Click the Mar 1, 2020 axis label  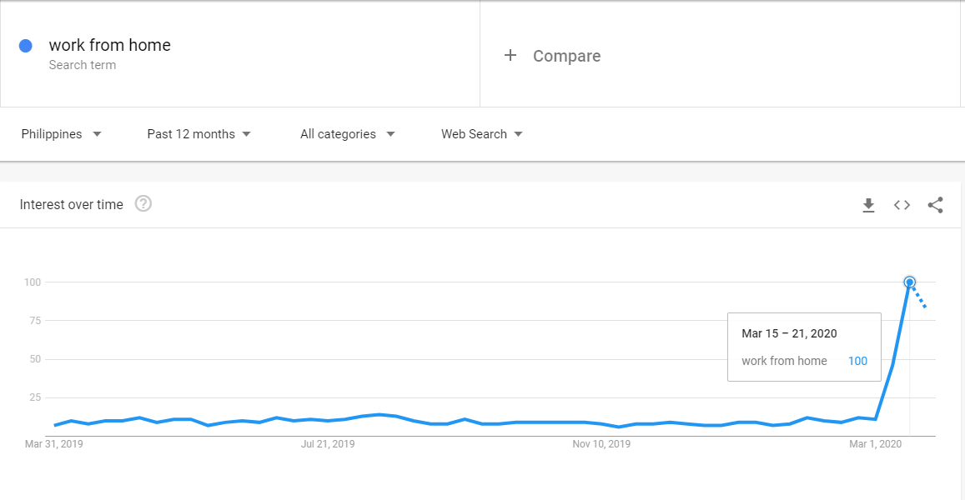point(876,444)
